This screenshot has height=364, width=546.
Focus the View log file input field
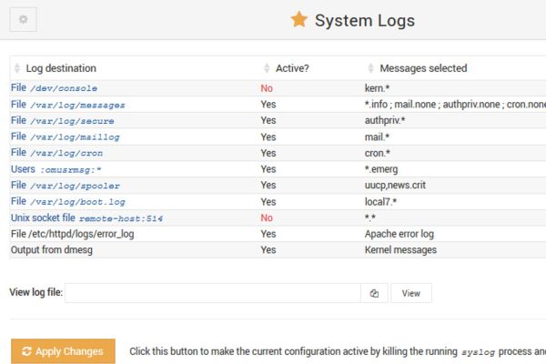click(x=213, y=293)
